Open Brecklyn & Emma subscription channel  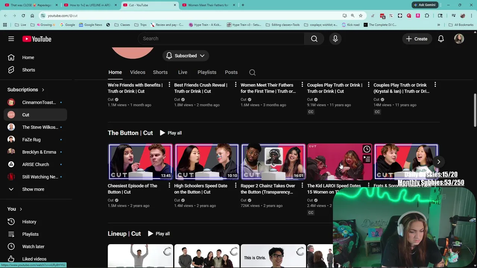pos(35,152)
